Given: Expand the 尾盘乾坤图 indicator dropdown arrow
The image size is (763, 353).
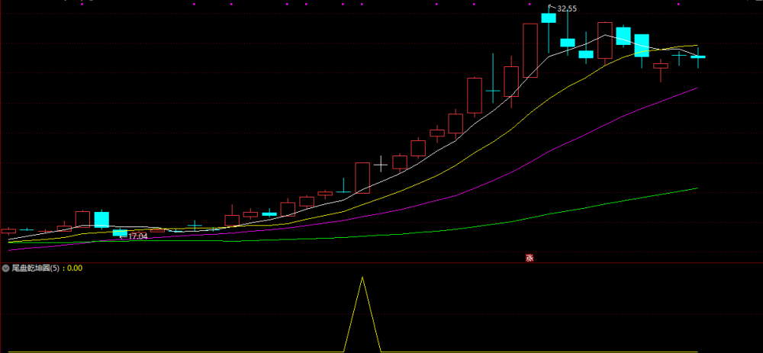Looking at the screenshot, I should pyautogui.click(x=6, y=268).
